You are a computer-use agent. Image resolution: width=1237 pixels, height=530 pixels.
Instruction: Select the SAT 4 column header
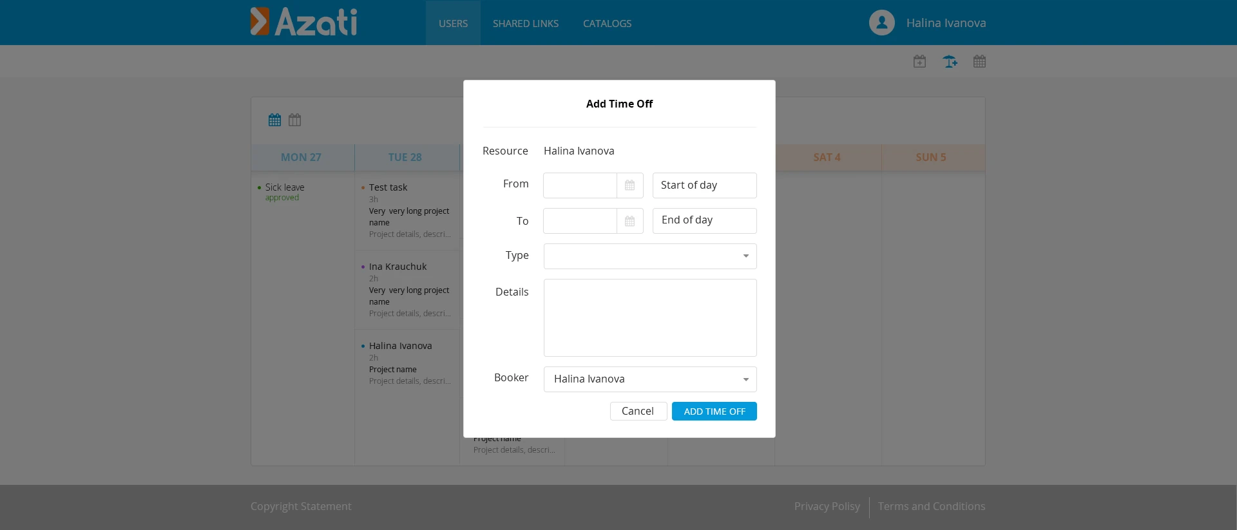[x=827, y=157]
